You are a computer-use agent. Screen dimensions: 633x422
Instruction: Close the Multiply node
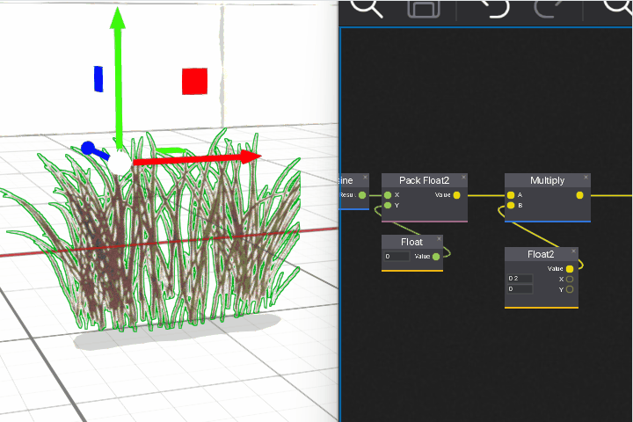click(586, 178)
